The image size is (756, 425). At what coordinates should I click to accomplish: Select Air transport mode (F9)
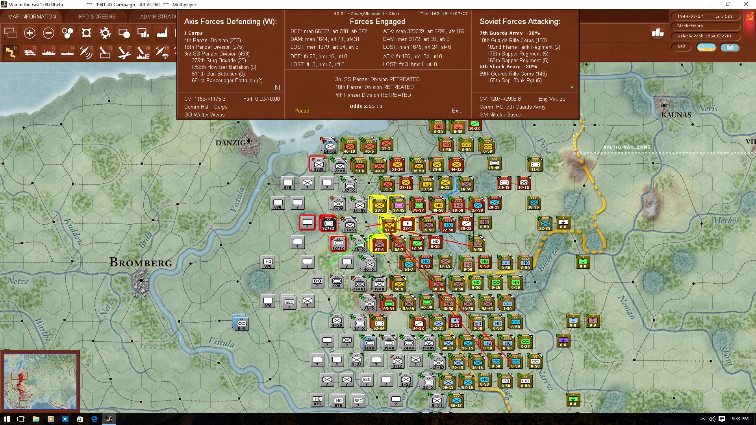(162, 52)
